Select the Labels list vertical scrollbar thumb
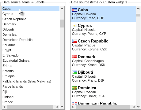 coord(62,24)
